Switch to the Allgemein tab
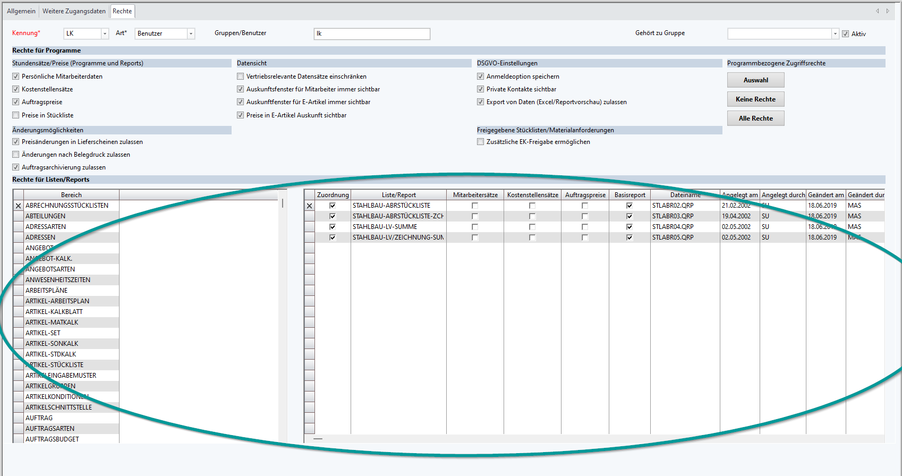 (21, 11)
